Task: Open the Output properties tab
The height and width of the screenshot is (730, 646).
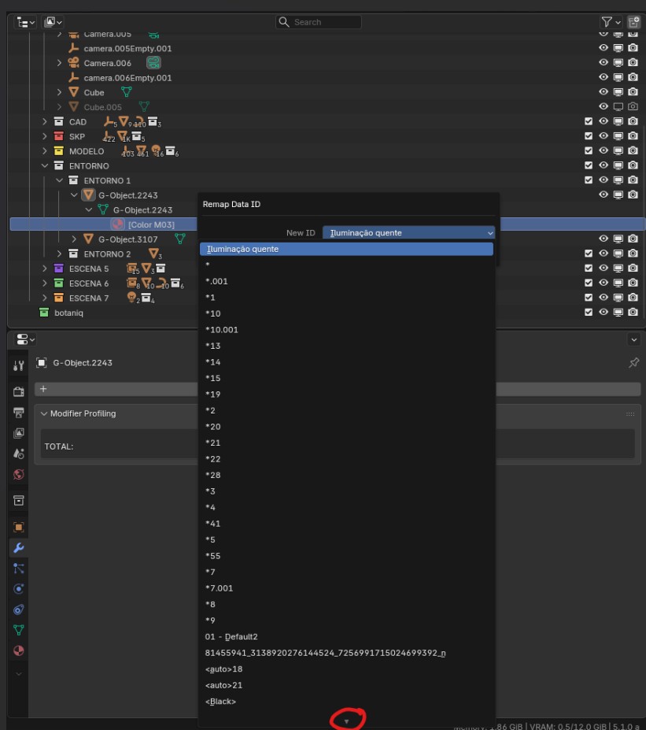Action: (x=19, y=413)
